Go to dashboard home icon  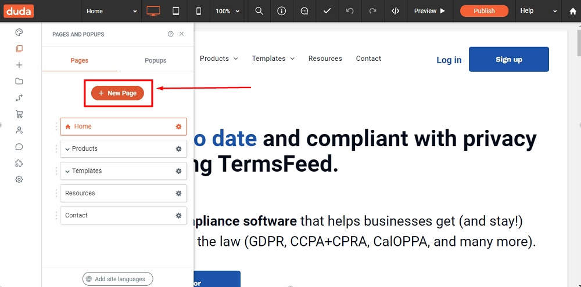coord(573,11)
